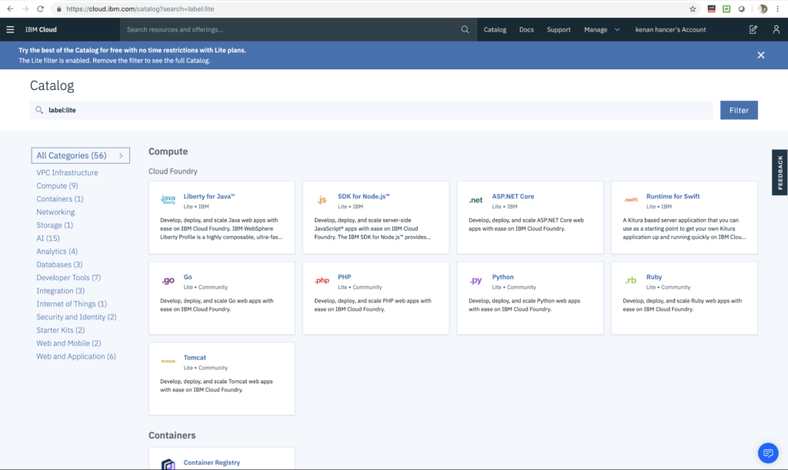Open the Ruby runtime title link
The width and height of the screenshot is (788, 470).
click(x=654, y=277)
